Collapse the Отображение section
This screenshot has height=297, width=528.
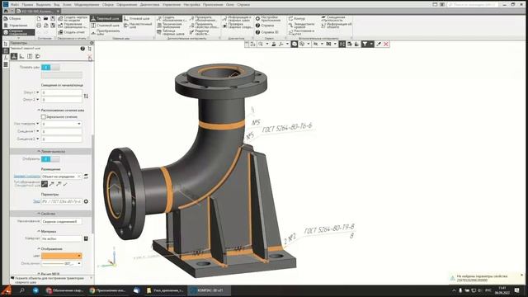tap(39, 249)
